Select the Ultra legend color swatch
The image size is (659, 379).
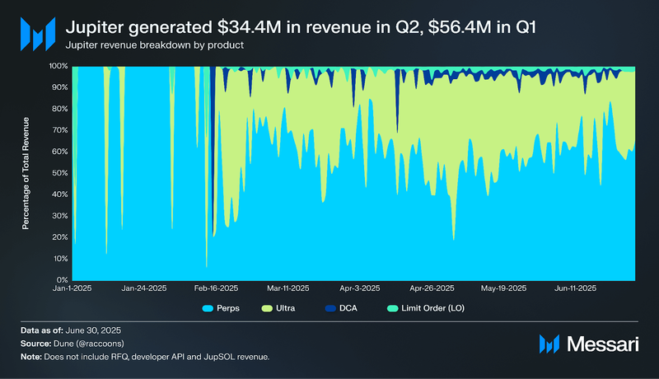point(267,308)
